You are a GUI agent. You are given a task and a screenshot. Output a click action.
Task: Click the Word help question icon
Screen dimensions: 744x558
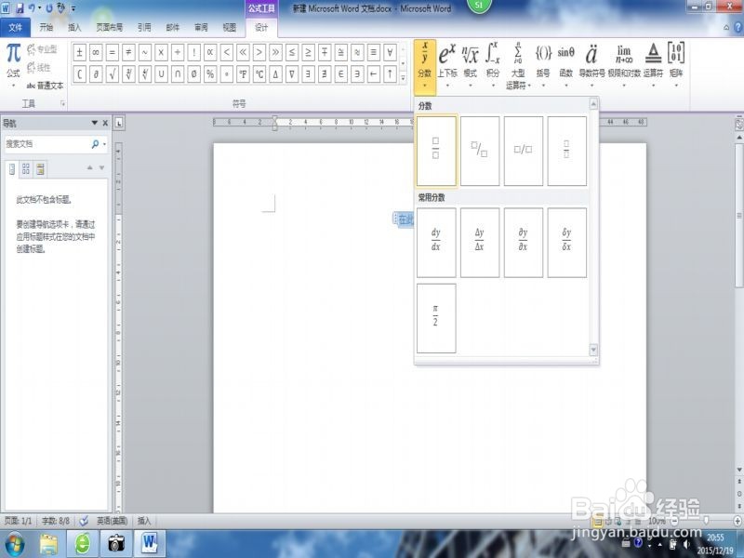coord(737,28)
